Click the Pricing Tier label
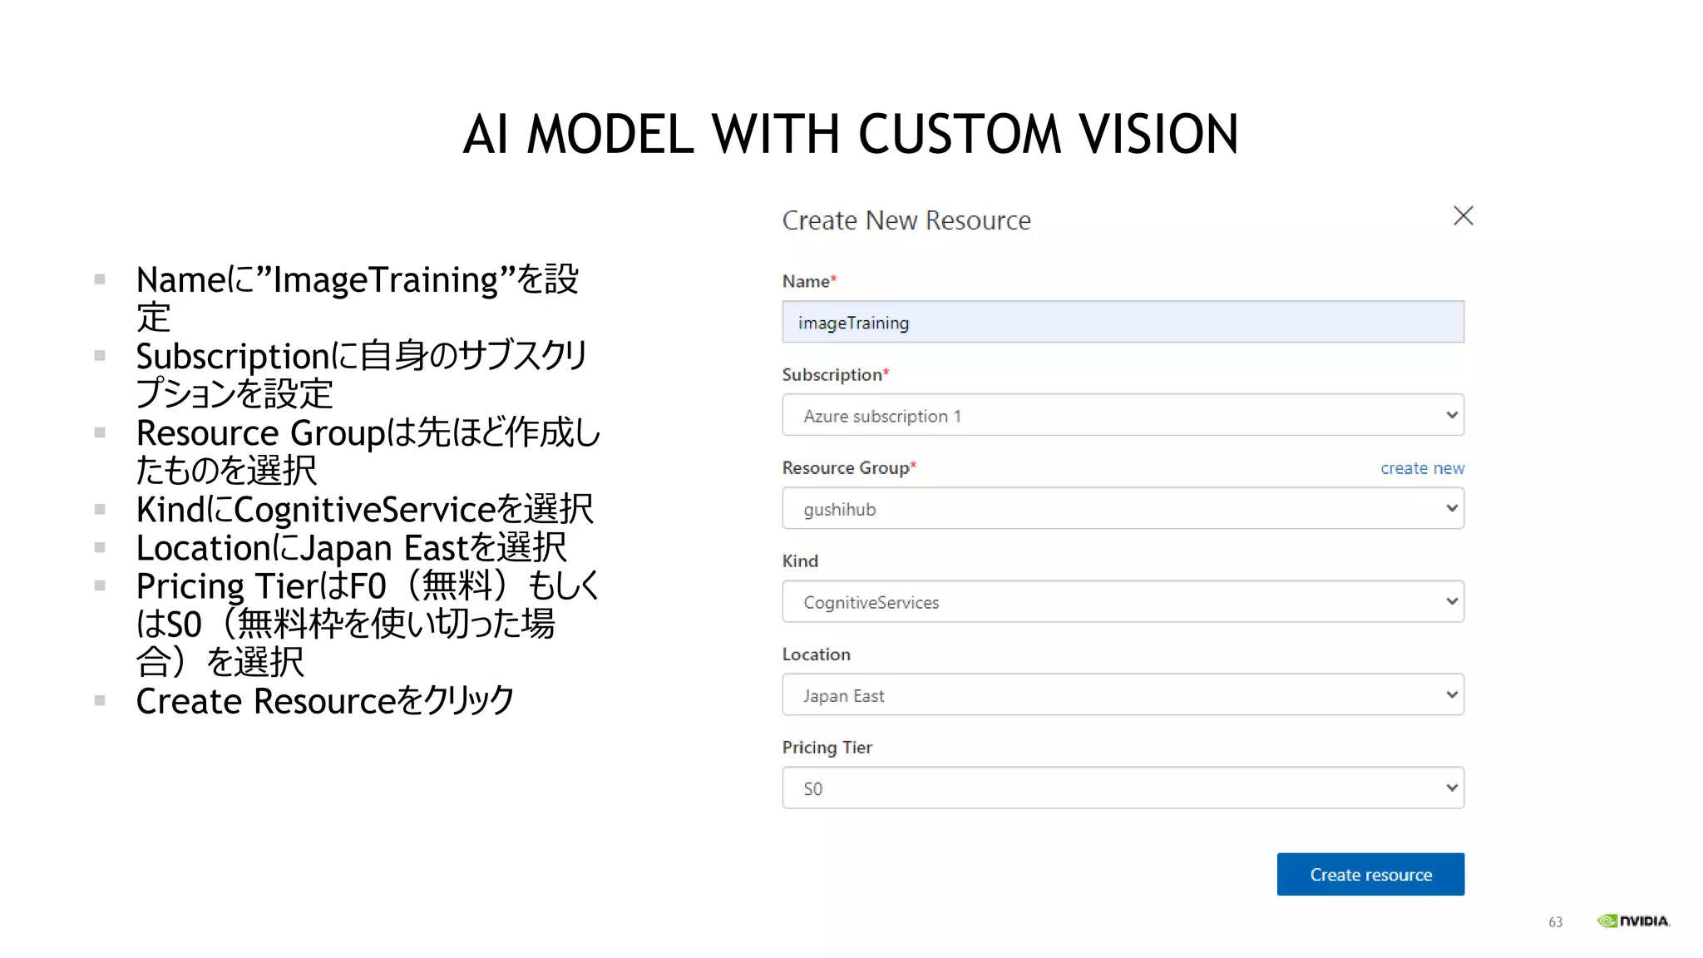Viewport: 1703px width, 958px height. tap(827, 748)
